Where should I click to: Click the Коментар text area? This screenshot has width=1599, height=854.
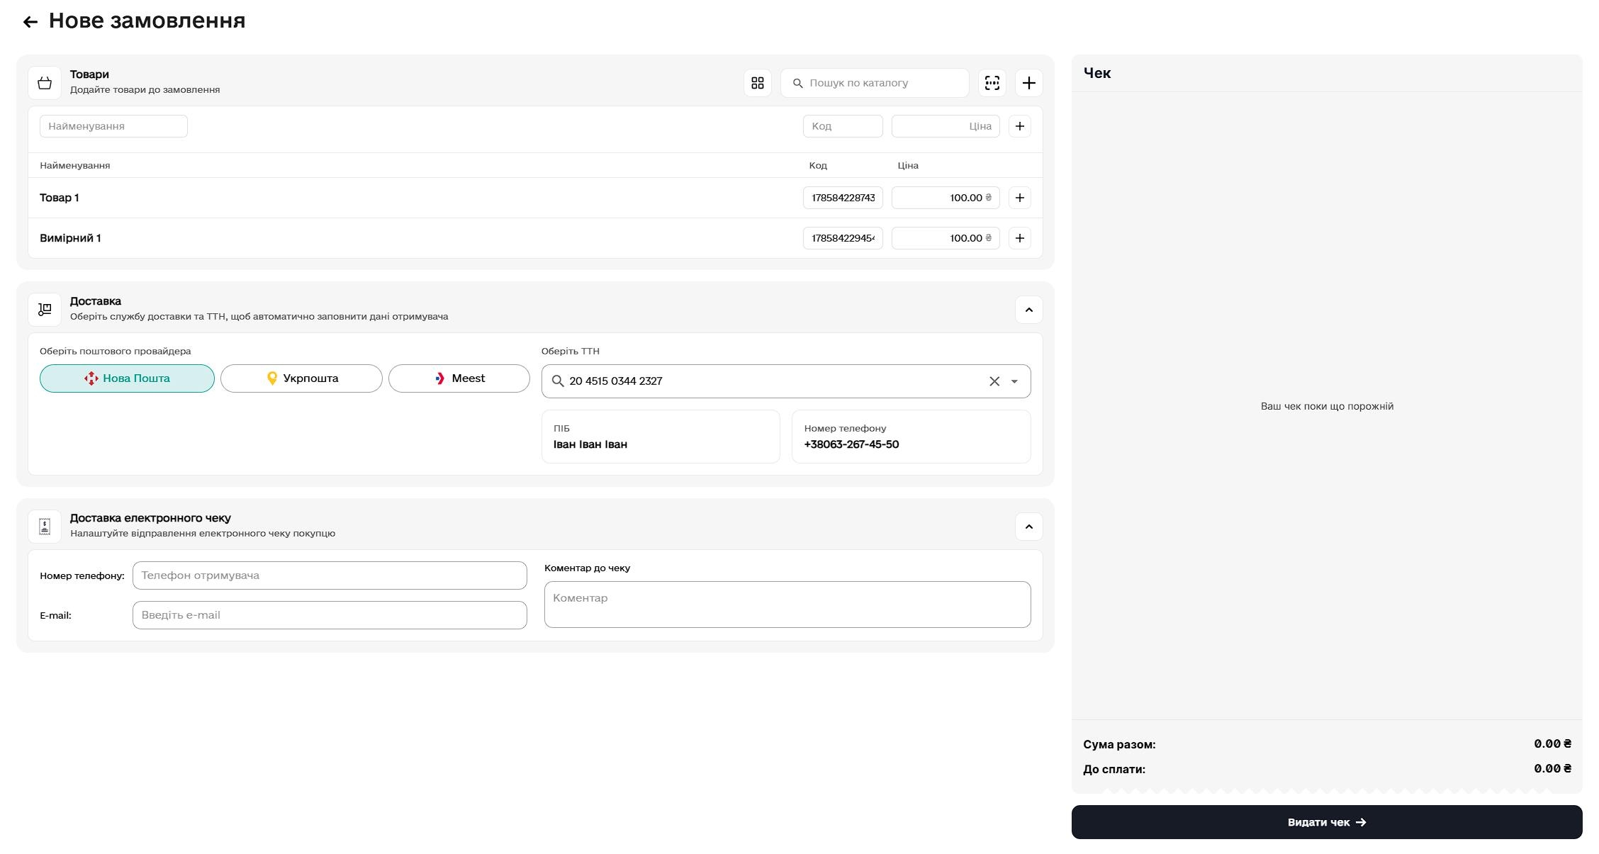tap(787, 605)
